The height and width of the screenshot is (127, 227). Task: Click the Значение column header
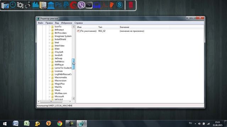coord(144,27)
